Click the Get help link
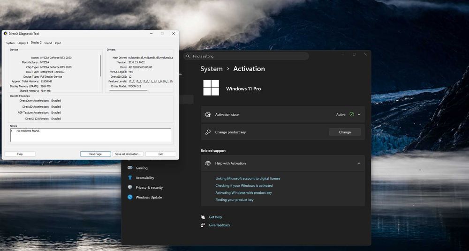 [215, 217]
